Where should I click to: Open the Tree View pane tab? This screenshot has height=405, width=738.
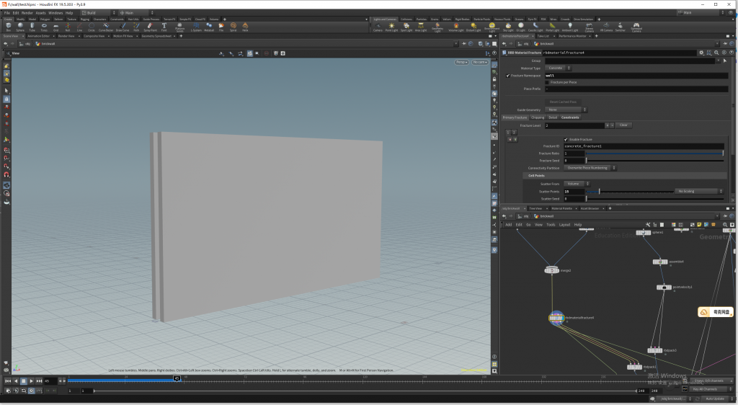pos(535,208)
